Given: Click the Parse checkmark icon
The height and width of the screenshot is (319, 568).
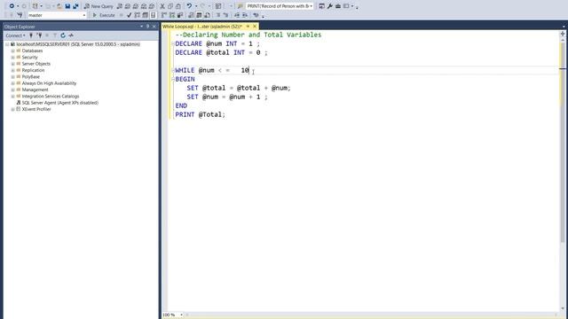Looking at the screenshot, I should (129, 15).
